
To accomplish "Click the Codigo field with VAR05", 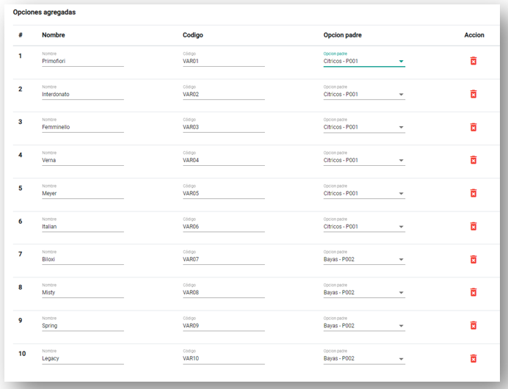I will [x=223, y=194].
